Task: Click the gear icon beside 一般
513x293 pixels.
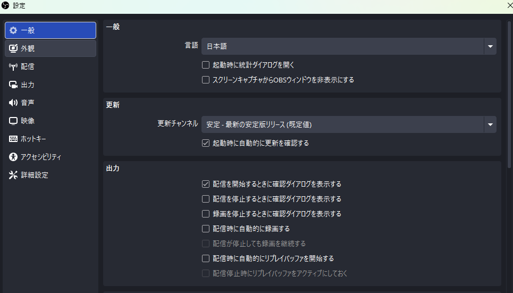Action: coord(13,30)
